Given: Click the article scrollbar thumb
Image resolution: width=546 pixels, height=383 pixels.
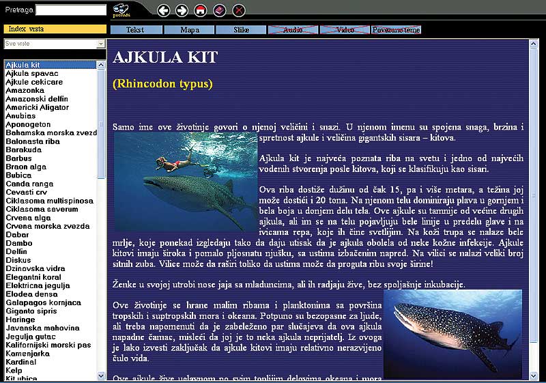Looking at the screenshot, I should (534, 195).
